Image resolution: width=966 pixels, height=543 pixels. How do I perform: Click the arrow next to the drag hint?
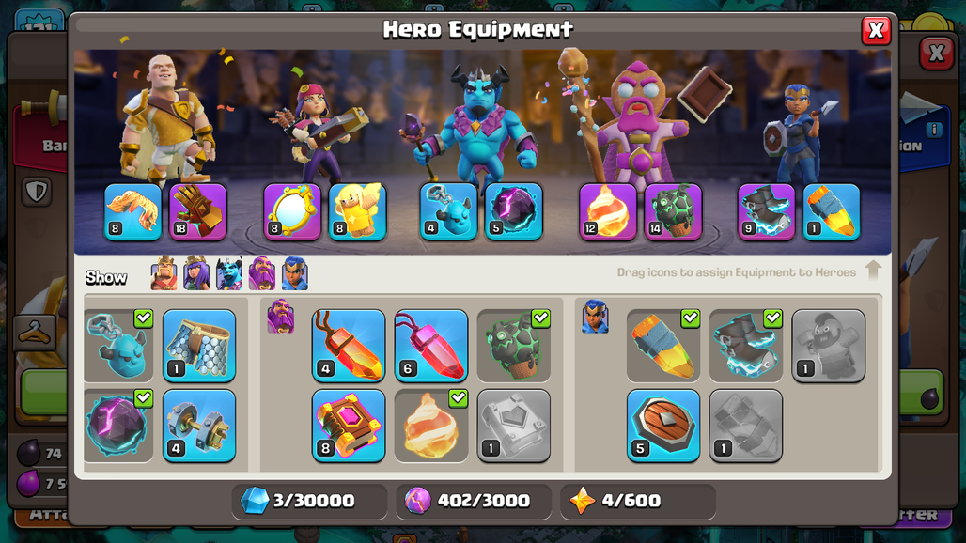tap(873, 271)
